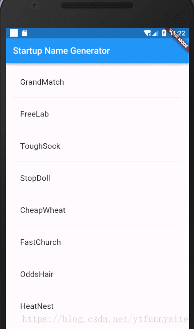Open the blog.csdn.net watermark link
This screenshot has height=329, width=194.
pos(105,319)
